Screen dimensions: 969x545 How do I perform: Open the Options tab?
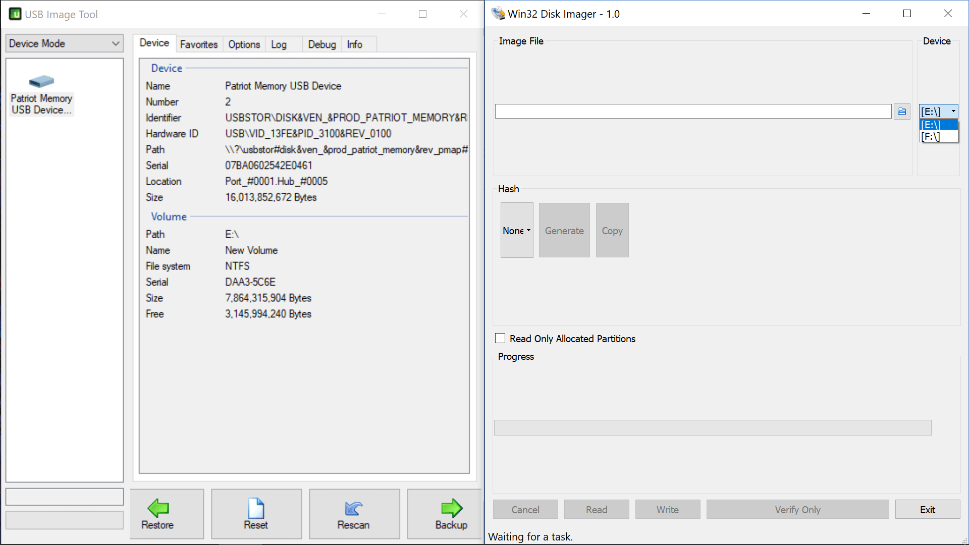tap(244, 44)
